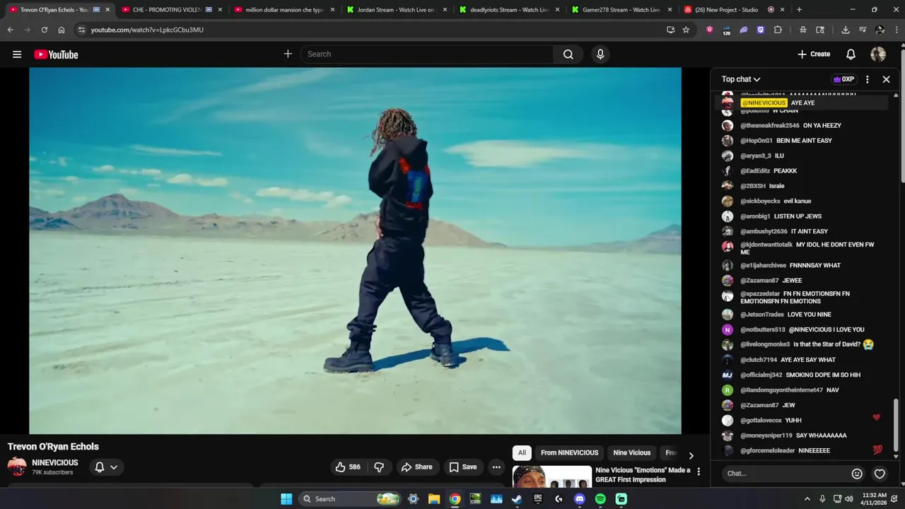Open more actions ellipsis under video
Image resolution: width=905 pixels, height=509 pixels.
496,467
